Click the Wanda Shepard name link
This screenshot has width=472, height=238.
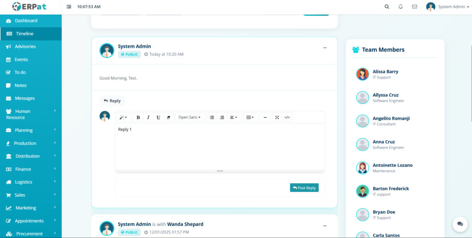click(185, 224)
